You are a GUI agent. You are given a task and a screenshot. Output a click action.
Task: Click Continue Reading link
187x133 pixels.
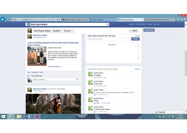[x=55, y=66]
